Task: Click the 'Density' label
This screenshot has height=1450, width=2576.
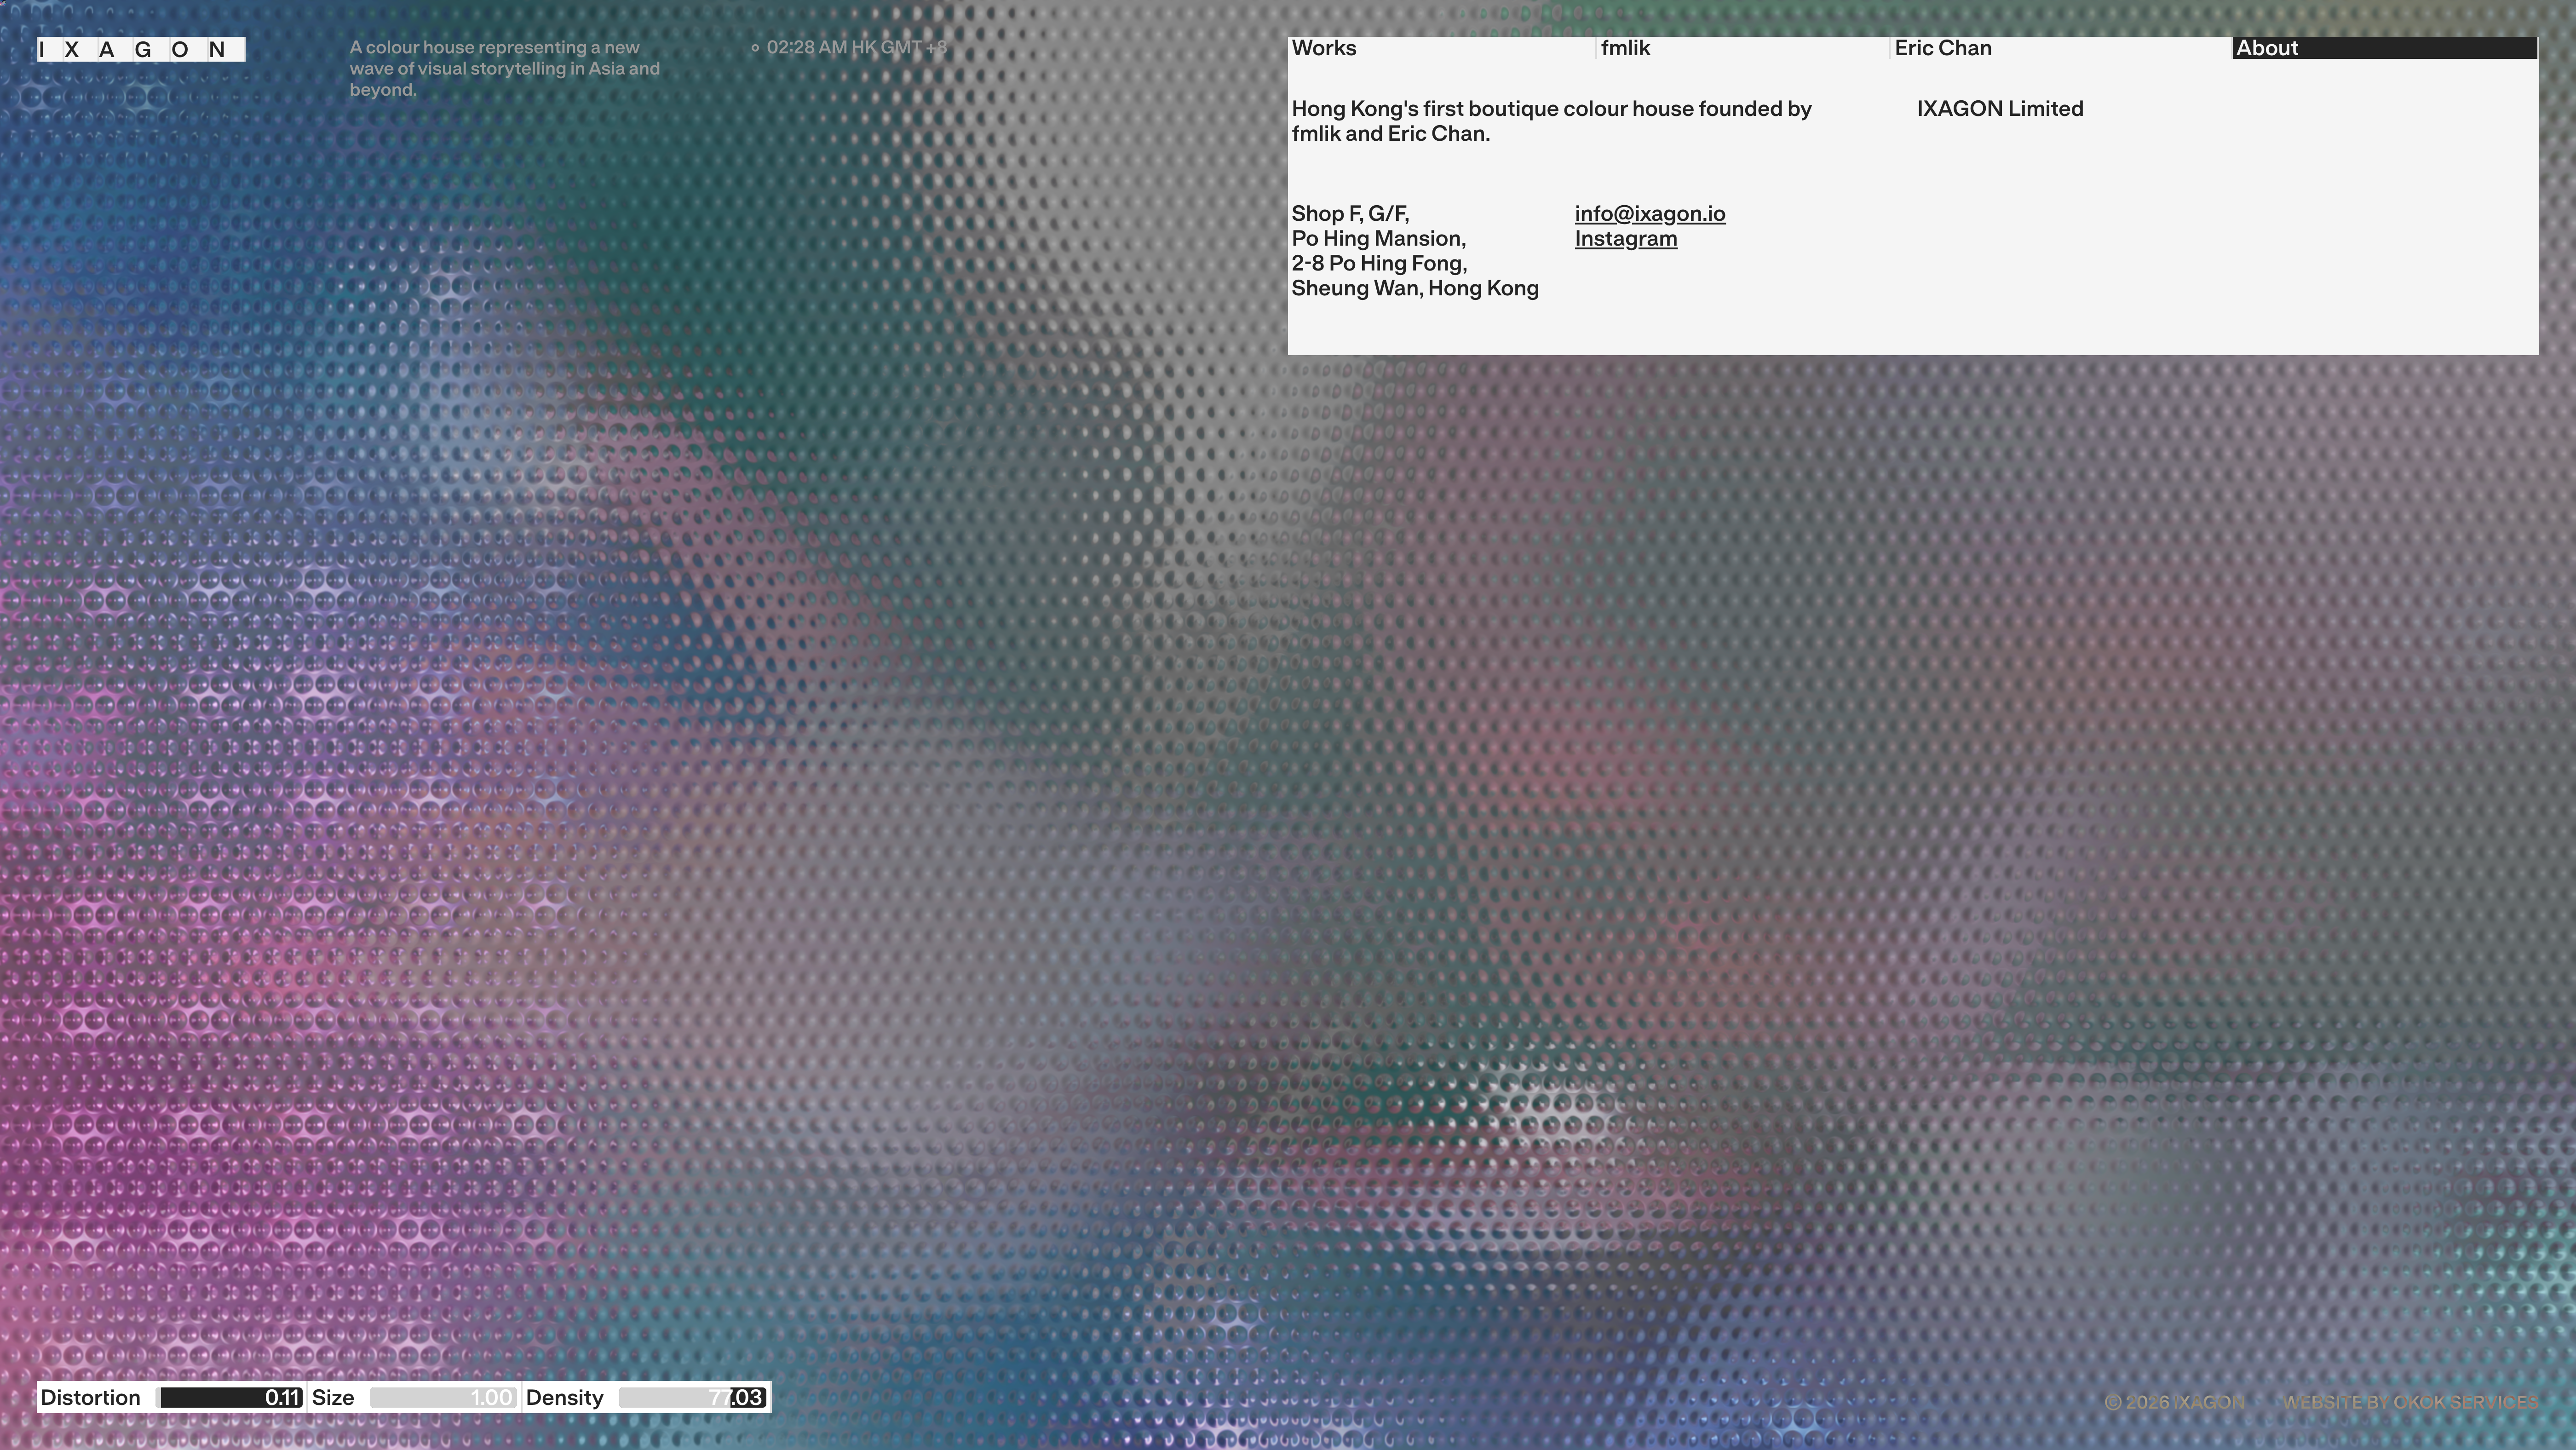Action: click(x=565, y=1398)
